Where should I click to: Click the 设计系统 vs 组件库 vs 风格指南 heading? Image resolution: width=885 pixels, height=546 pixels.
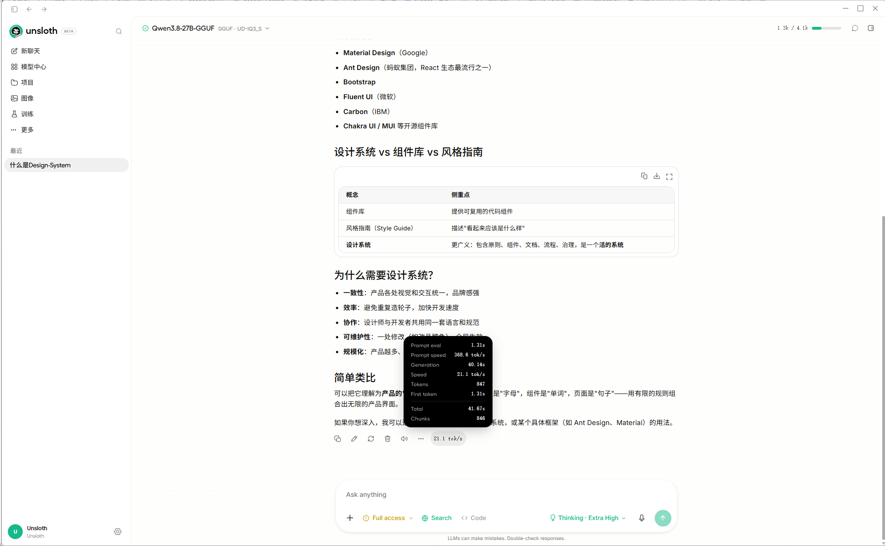click(x=409, y=152)
